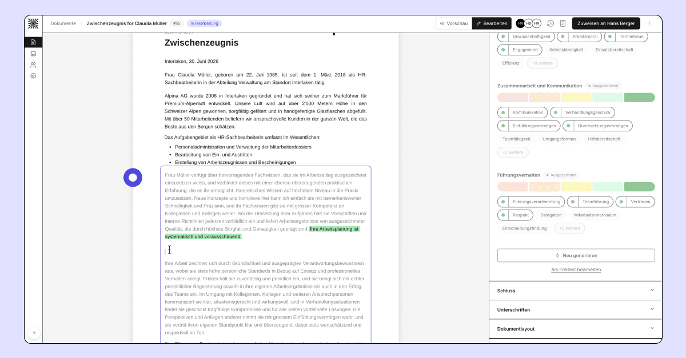This screenshot has width=686, height=358.
Task: Expand the Dokumentlayout section
Action: [576, 329]
